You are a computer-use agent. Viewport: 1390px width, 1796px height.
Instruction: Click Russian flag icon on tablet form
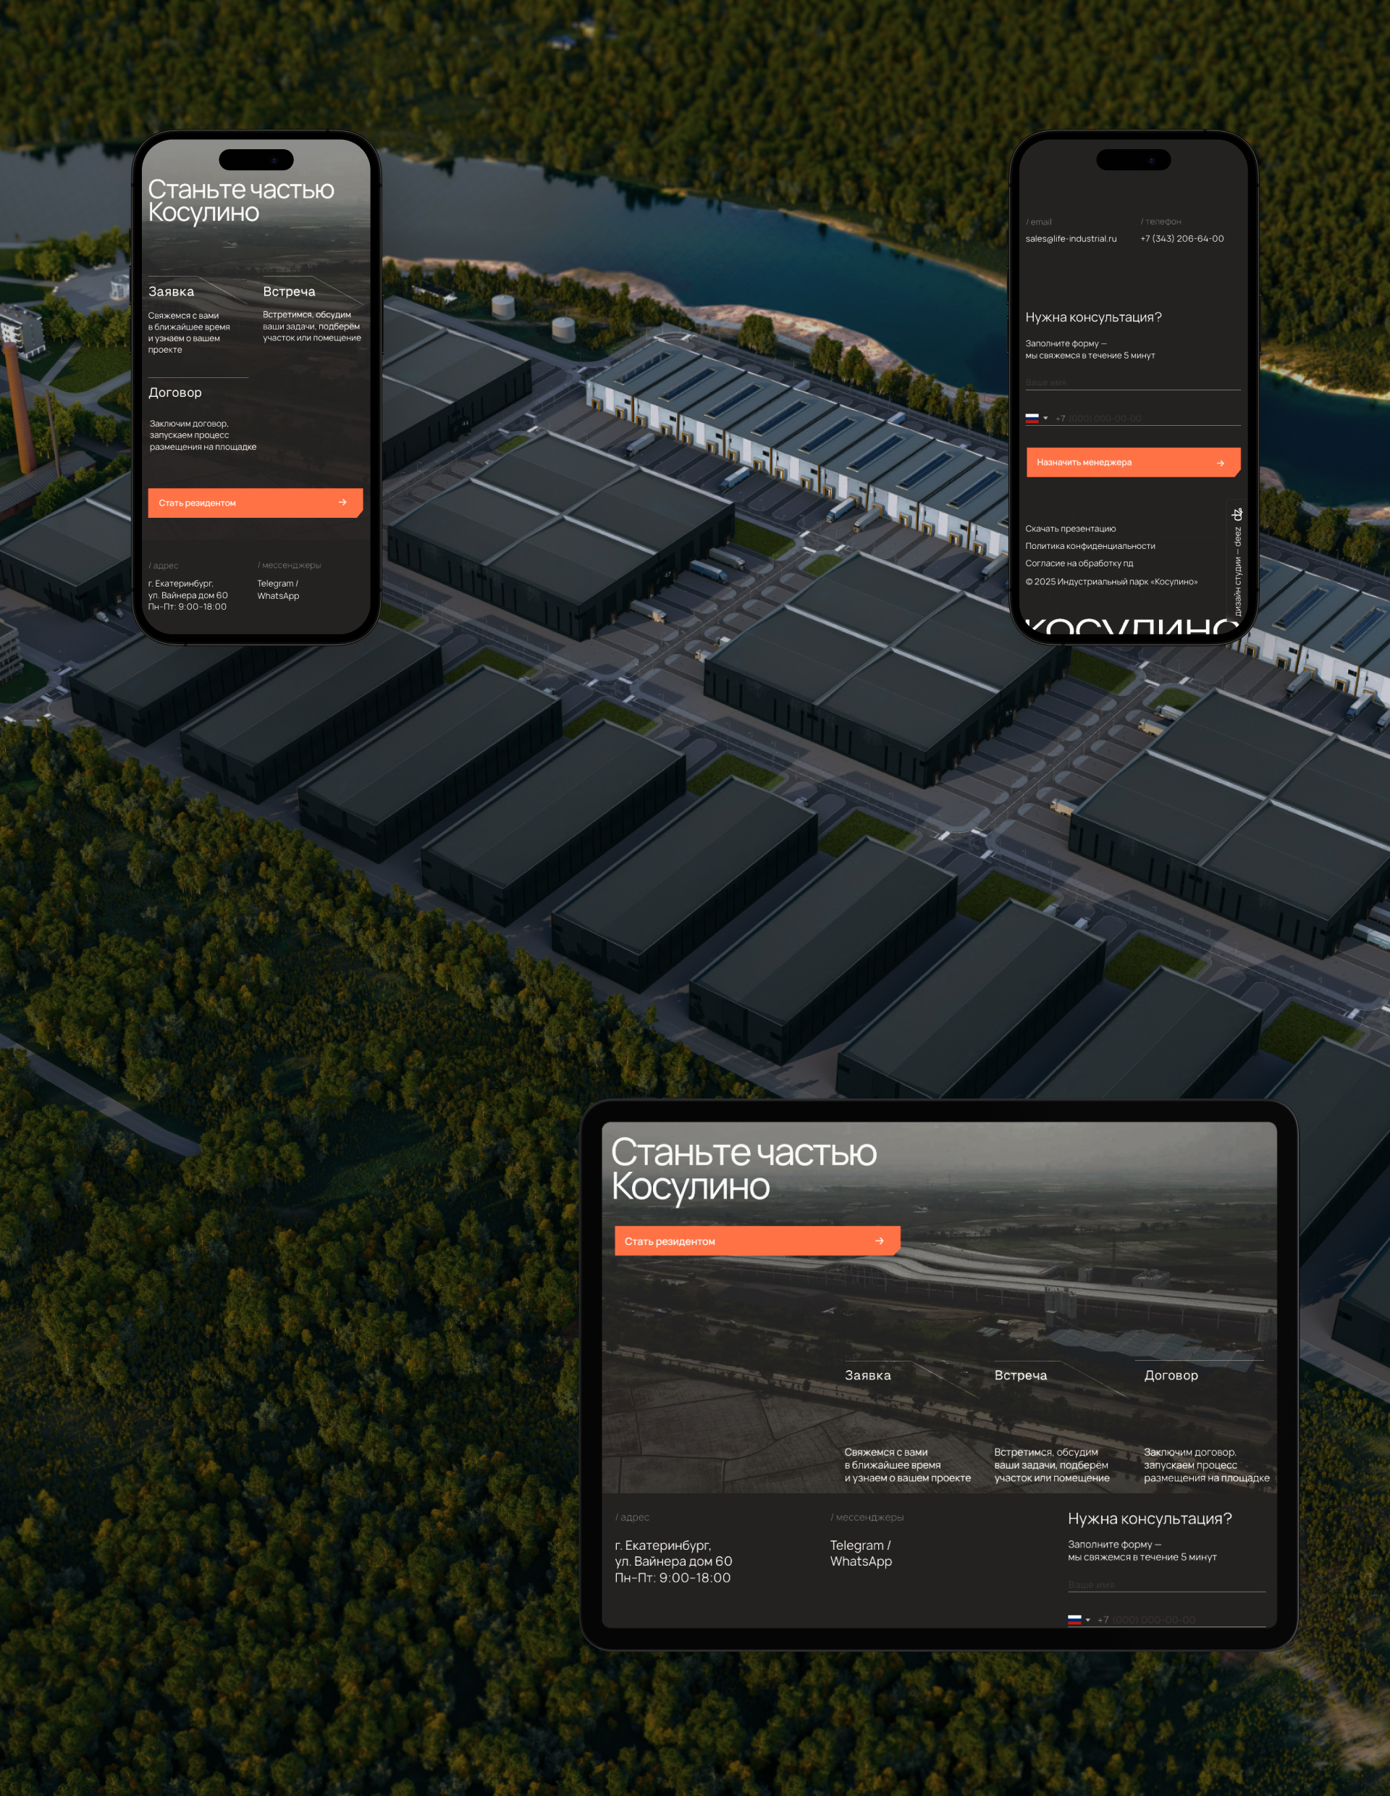click(x=1074, y=1619)
